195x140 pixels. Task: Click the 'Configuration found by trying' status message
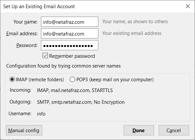[63, 66]
